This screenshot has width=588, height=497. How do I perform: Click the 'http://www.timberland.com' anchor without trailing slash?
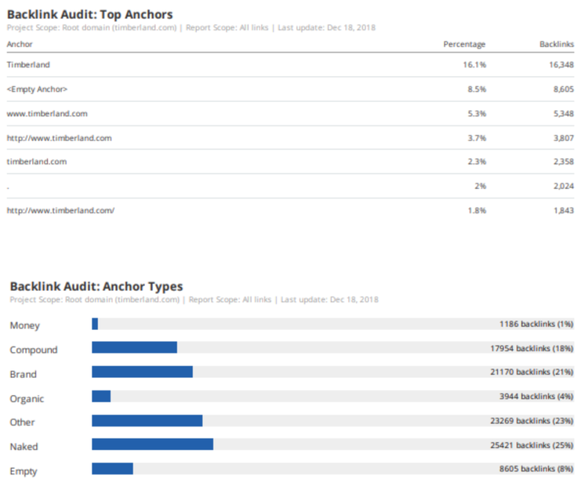tap(60, 138)
